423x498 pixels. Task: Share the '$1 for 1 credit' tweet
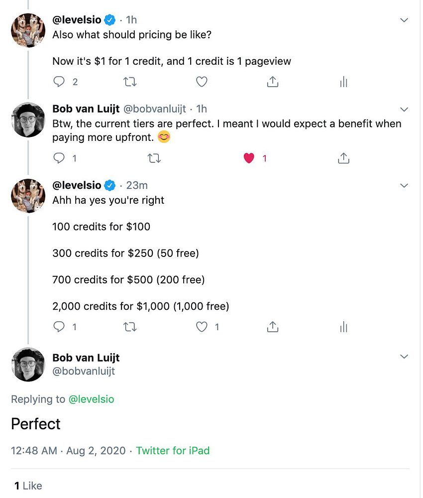272,82
